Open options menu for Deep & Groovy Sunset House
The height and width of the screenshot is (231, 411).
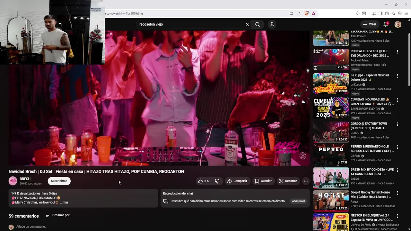pyautogui.click(x=398, y=193)
